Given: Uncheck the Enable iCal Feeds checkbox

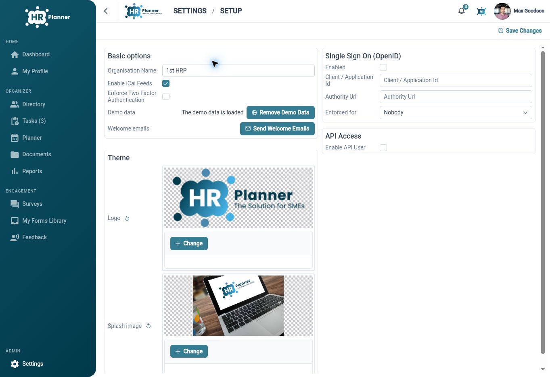Looking at the screenshot, I should coord(166,83).
